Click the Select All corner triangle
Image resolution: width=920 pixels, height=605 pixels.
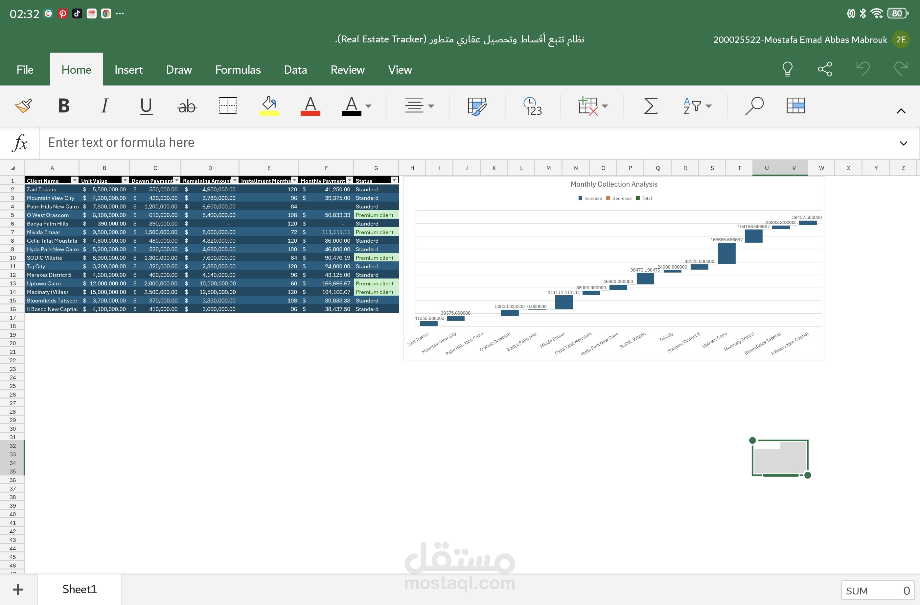point(12,168)
